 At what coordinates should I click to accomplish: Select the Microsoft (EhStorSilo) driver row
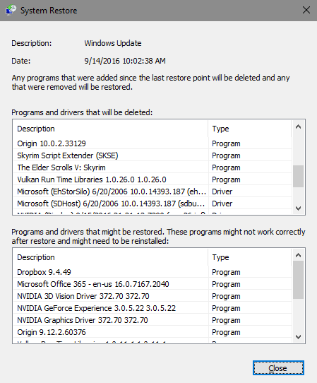click(x=152, y=191)
